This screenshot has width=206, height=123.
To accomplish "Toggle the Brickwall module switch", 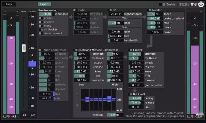I will click(x=130, y=94).
